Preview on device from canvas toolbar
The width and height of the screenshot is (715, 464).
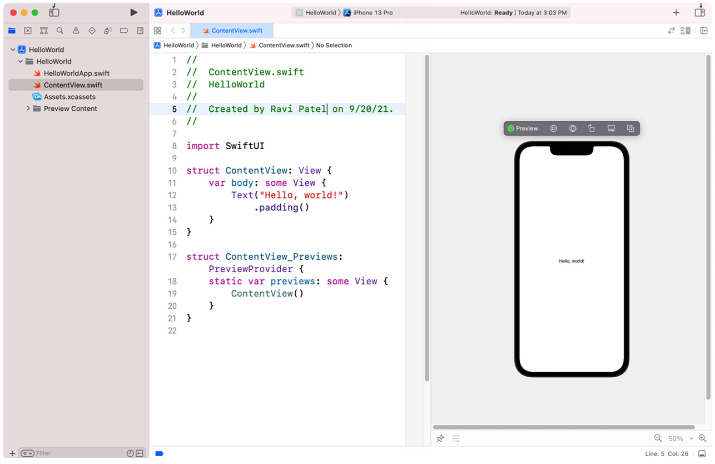point(572,129)
